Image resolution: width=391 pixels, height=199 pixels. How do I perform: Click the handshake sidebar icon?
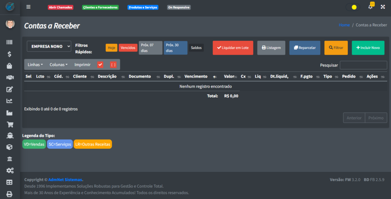[10, 78]
